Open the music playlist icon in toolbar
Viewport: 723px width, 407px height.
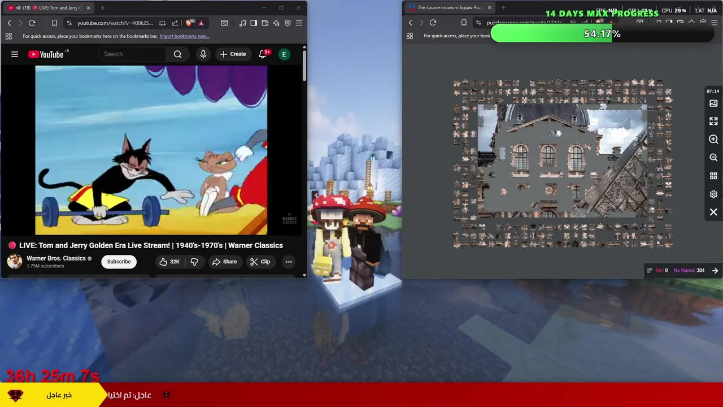[x=242, y=23]
